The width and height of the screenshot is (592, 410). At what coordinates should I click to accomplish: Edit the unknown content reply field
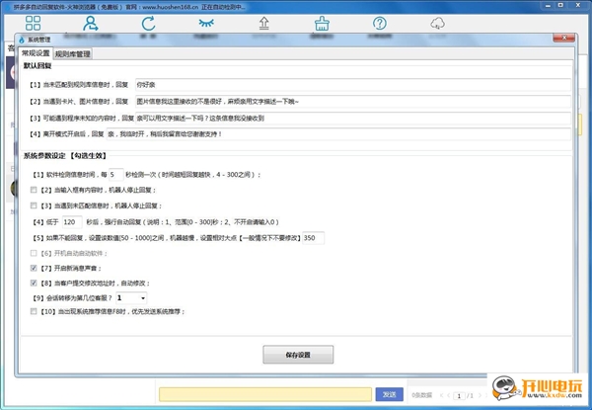pyautogui.click(x=352, y=118)
